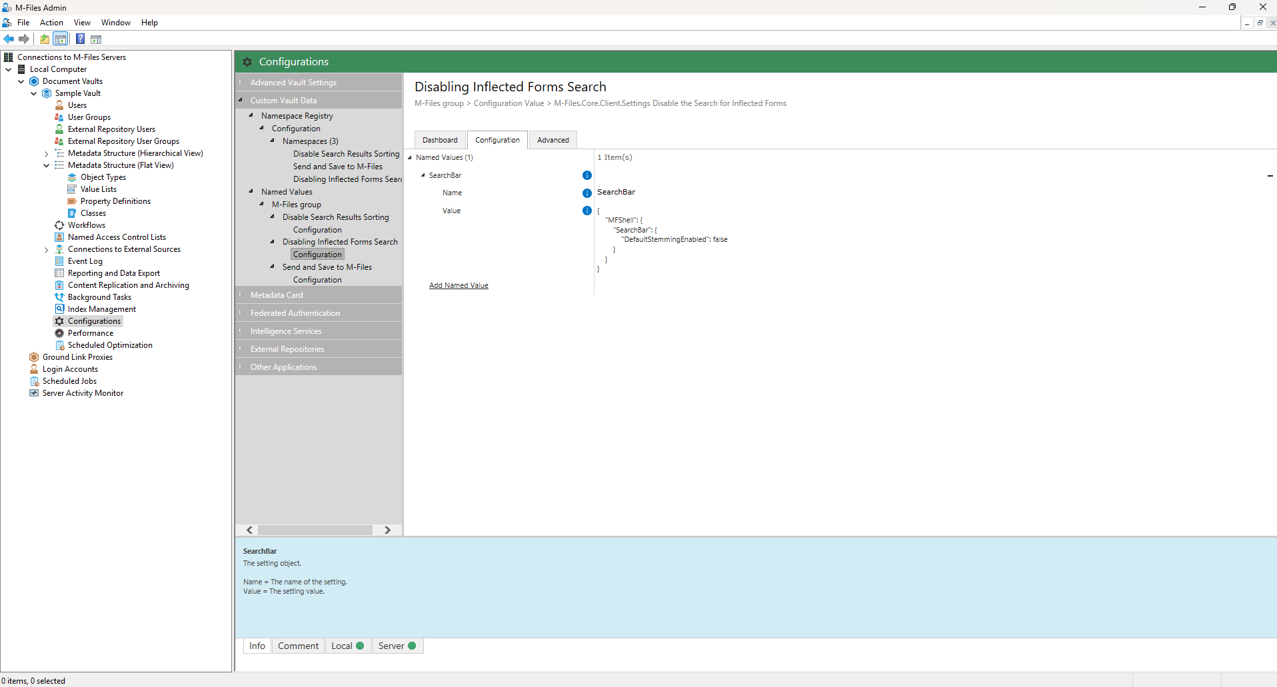This screenshot has height=687, width=1277.
Task: Click the Login Accounts icon
Action: [x=34, y=369]
